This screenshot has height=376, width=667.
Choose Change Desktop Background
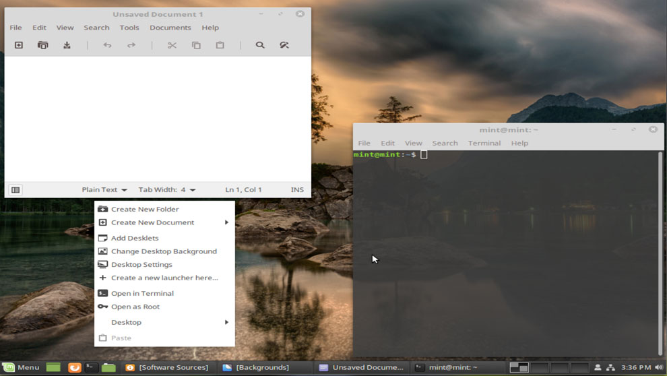[x=164, y=251]
